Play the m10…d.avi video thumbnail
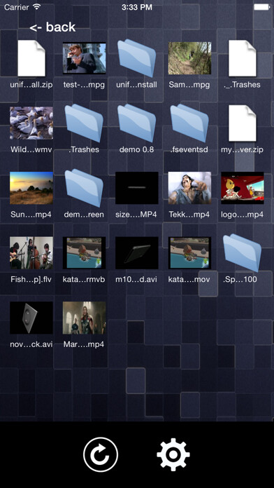274x488 pixels. click(137, 252)
